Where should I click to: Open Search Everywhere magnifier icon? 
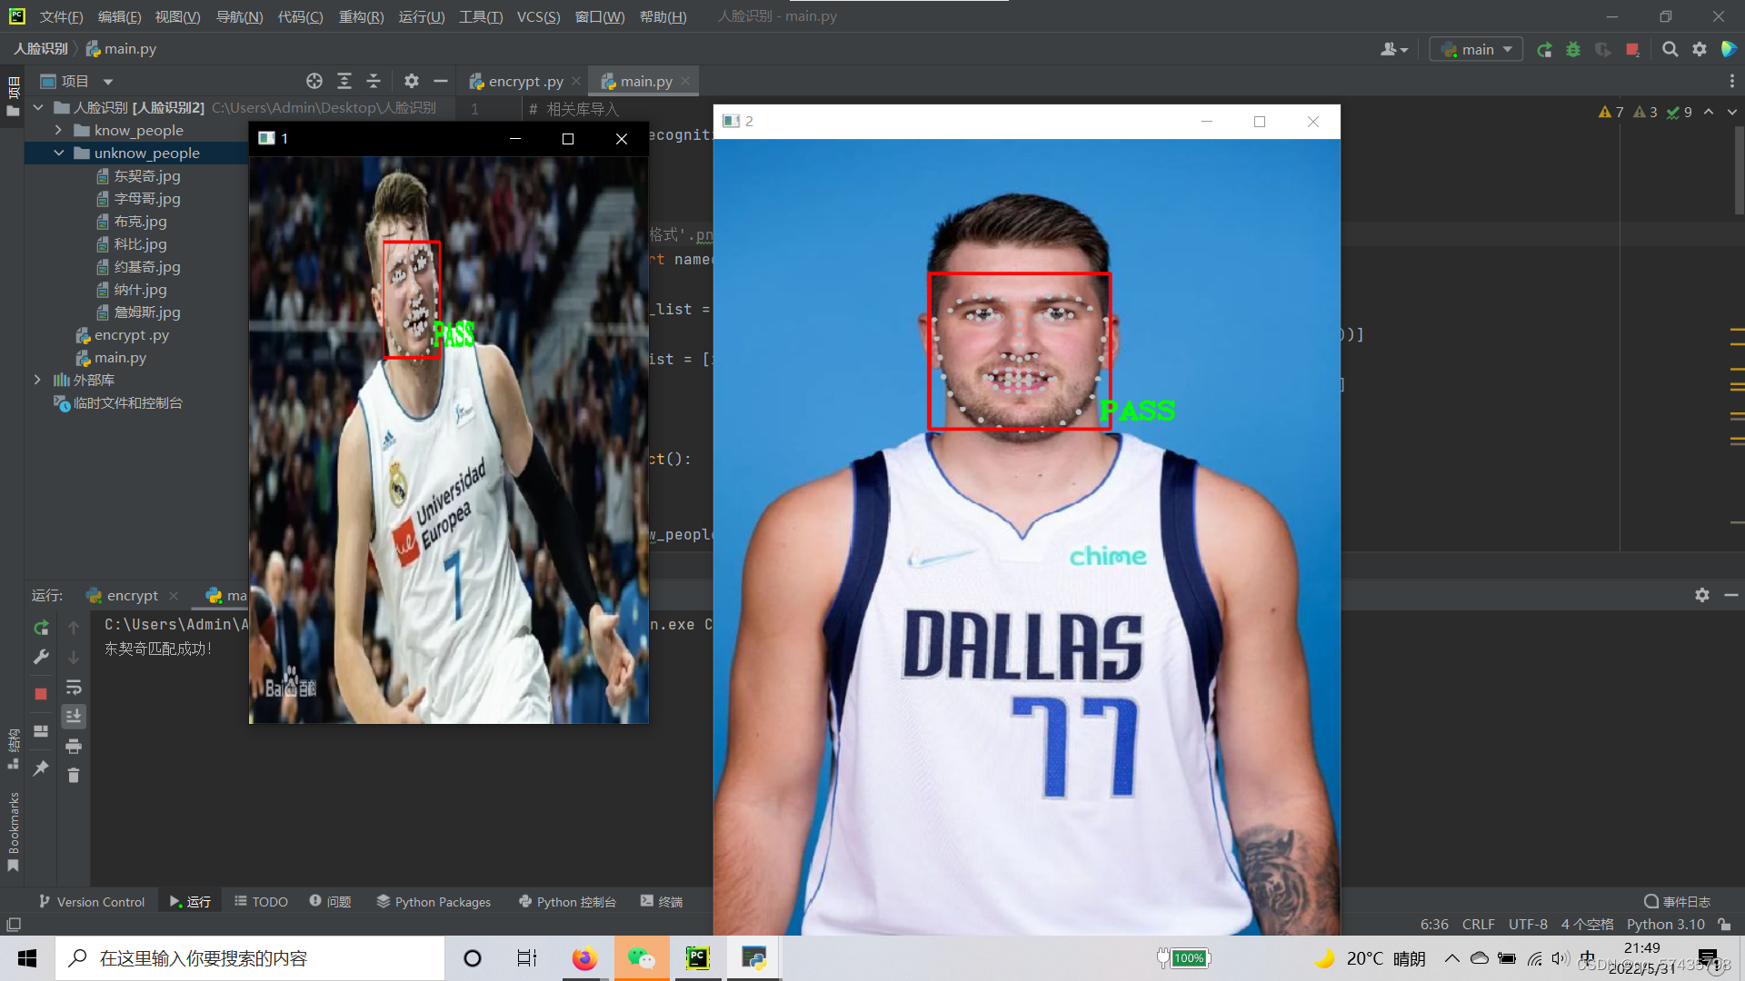1670,50
